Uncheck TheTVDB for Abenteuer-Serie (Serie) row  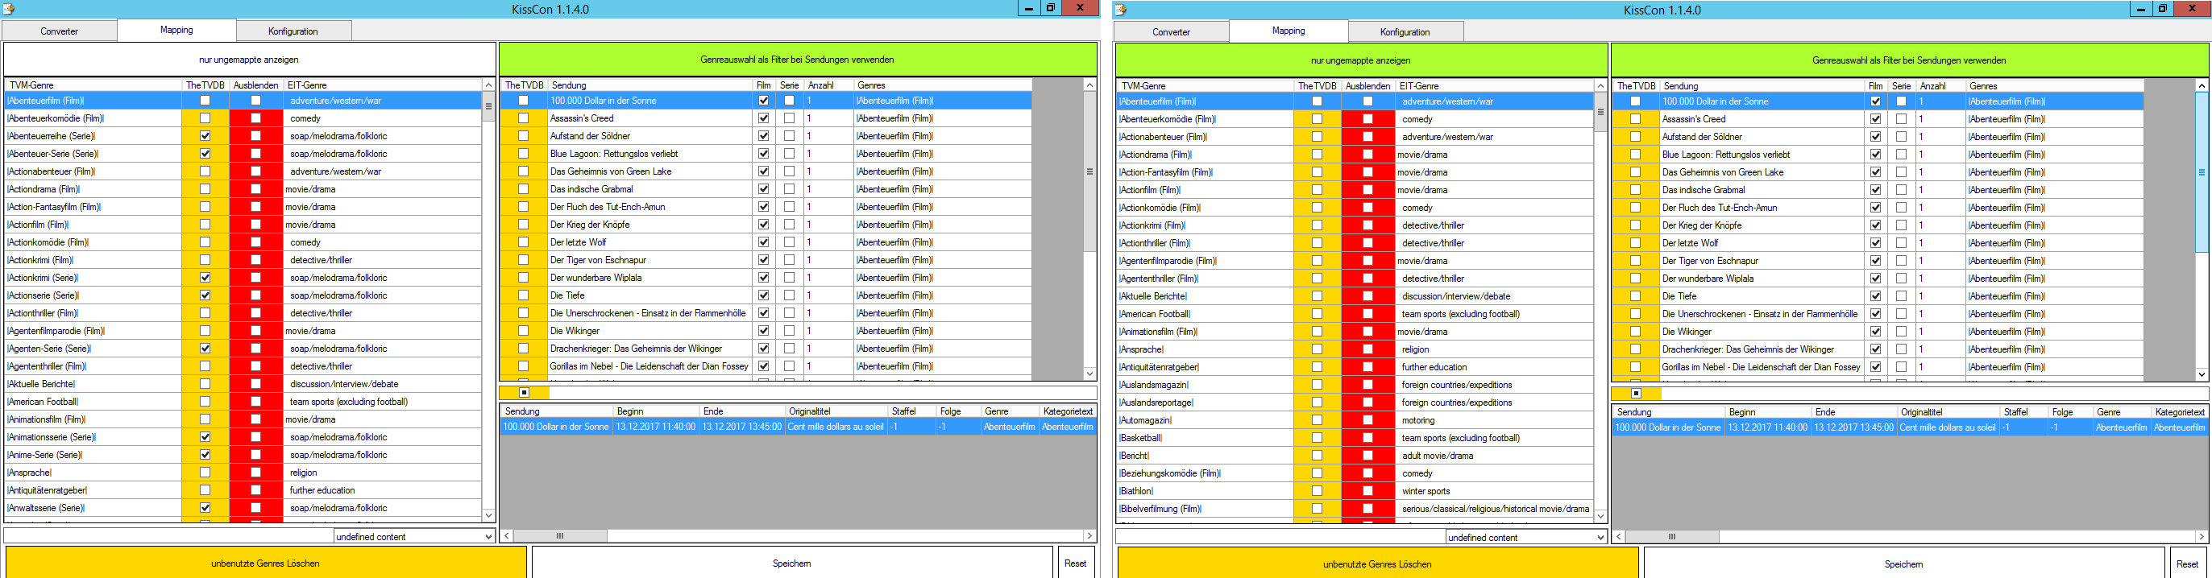point(205,154)
